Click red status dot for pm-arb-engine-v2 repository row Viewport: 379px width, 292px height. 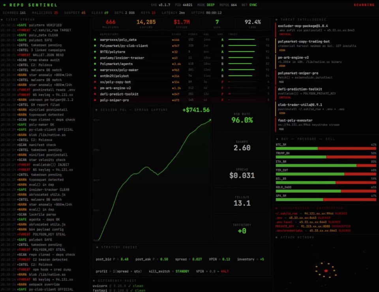tap(95, 88)
